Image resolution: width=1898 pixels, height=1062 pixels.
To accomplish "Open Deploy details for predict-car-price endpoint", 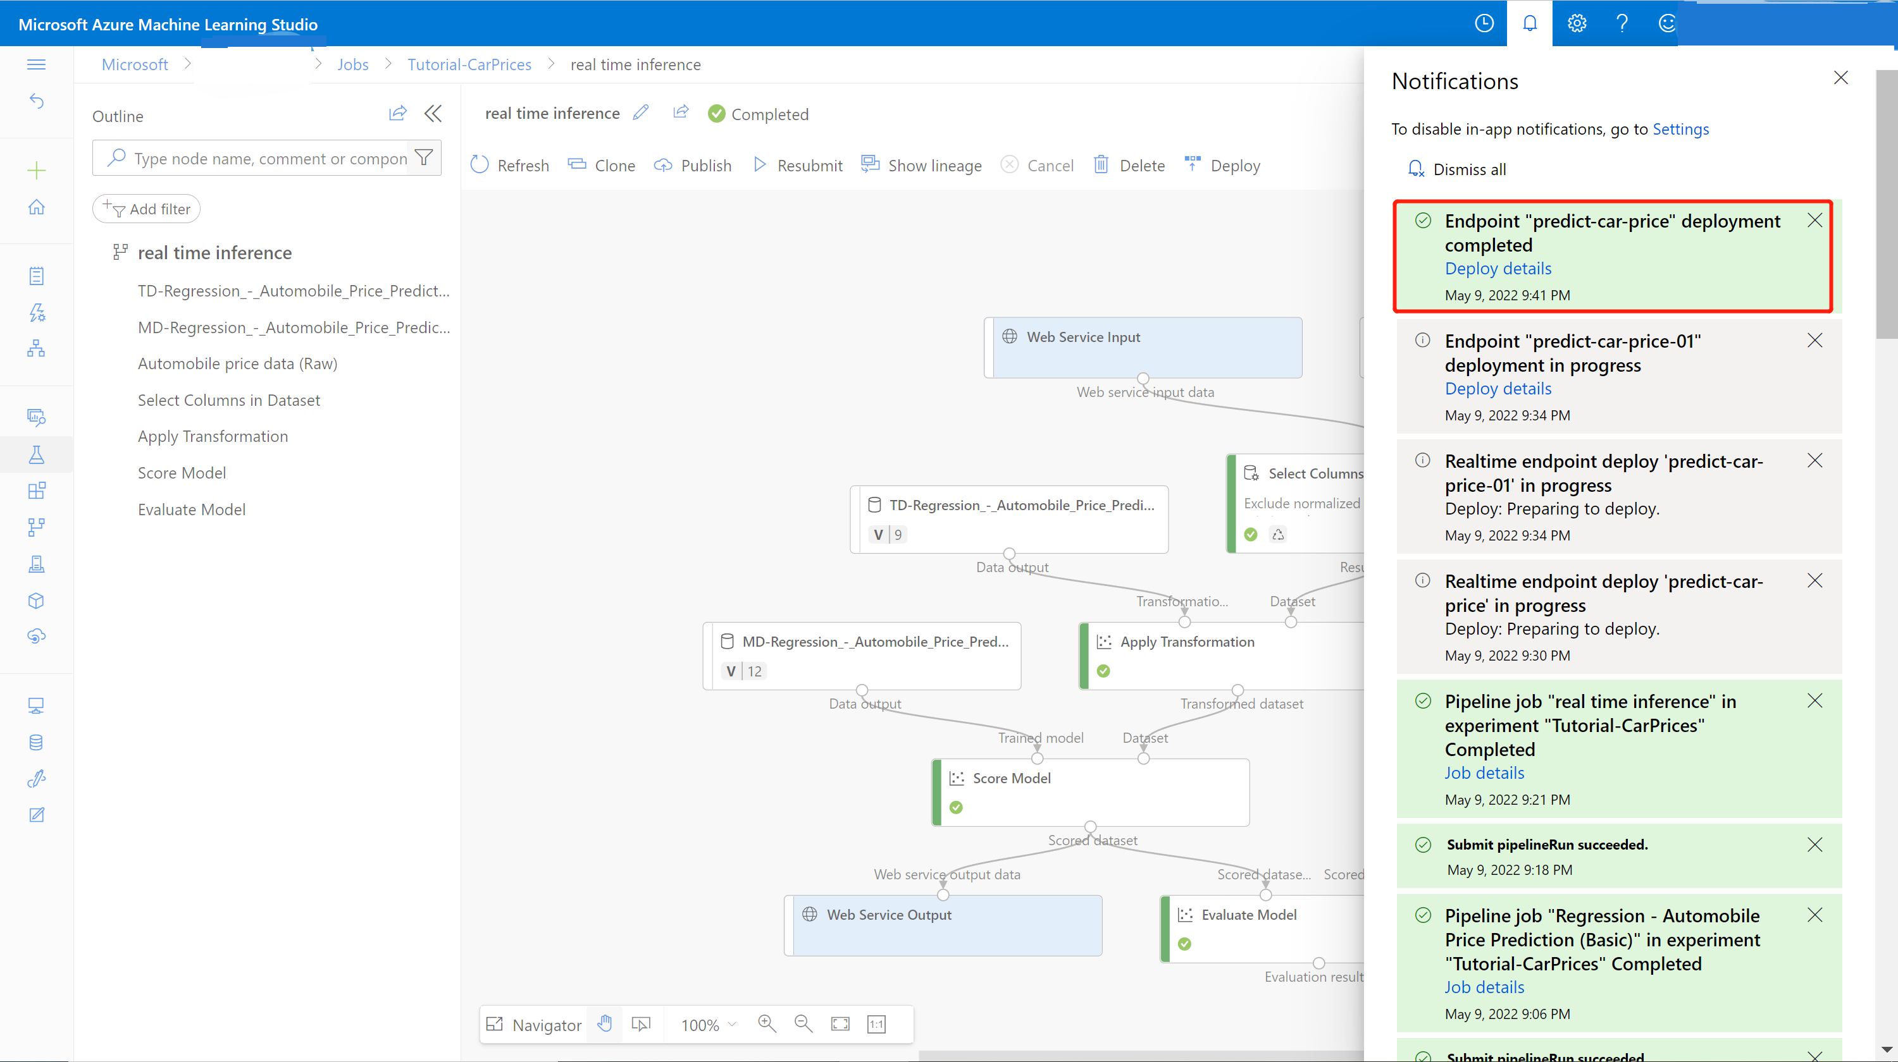I will (1498, 267).
